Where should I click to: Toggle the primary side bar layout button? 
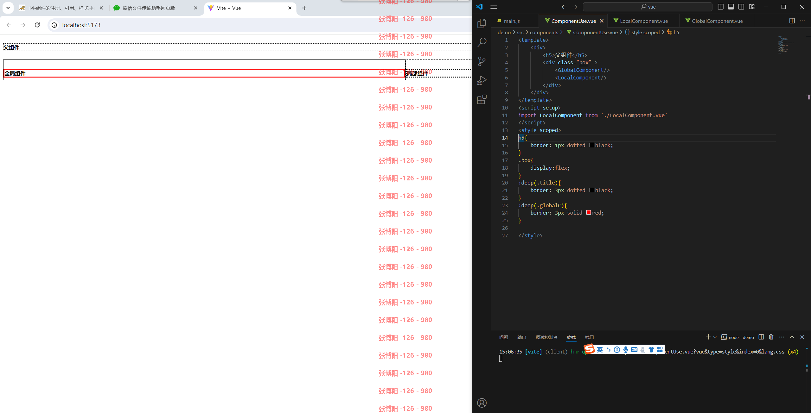tap(720, 7)
